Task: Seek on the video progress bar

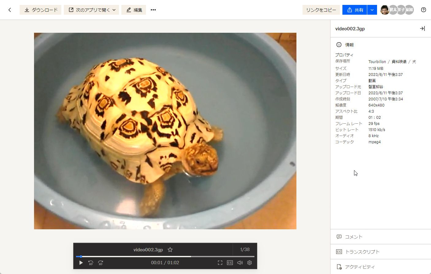Action: [166, 257]
